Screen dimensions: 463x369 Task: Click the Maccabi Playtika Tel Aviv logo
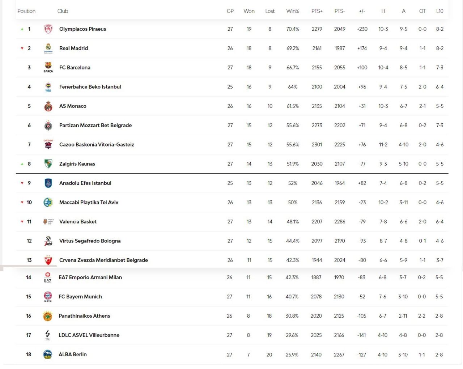[48, 202]
